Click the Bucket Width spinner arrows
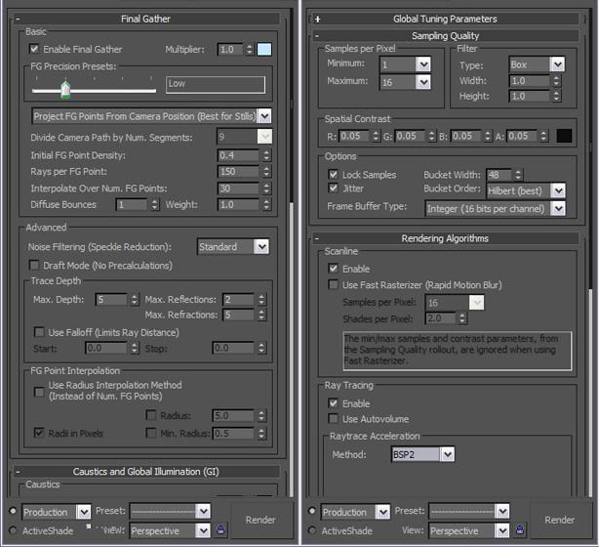599x547 pixels. click(518, 175)
